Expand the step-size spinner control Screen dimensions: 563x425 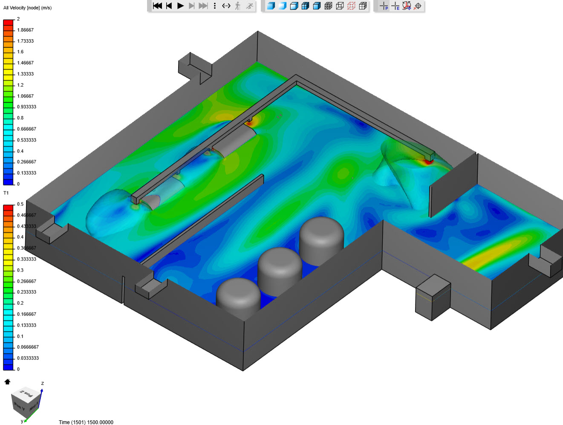pos(226,6)
